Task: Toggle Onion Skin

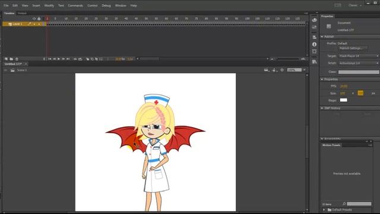Action: tap(87, 59)
